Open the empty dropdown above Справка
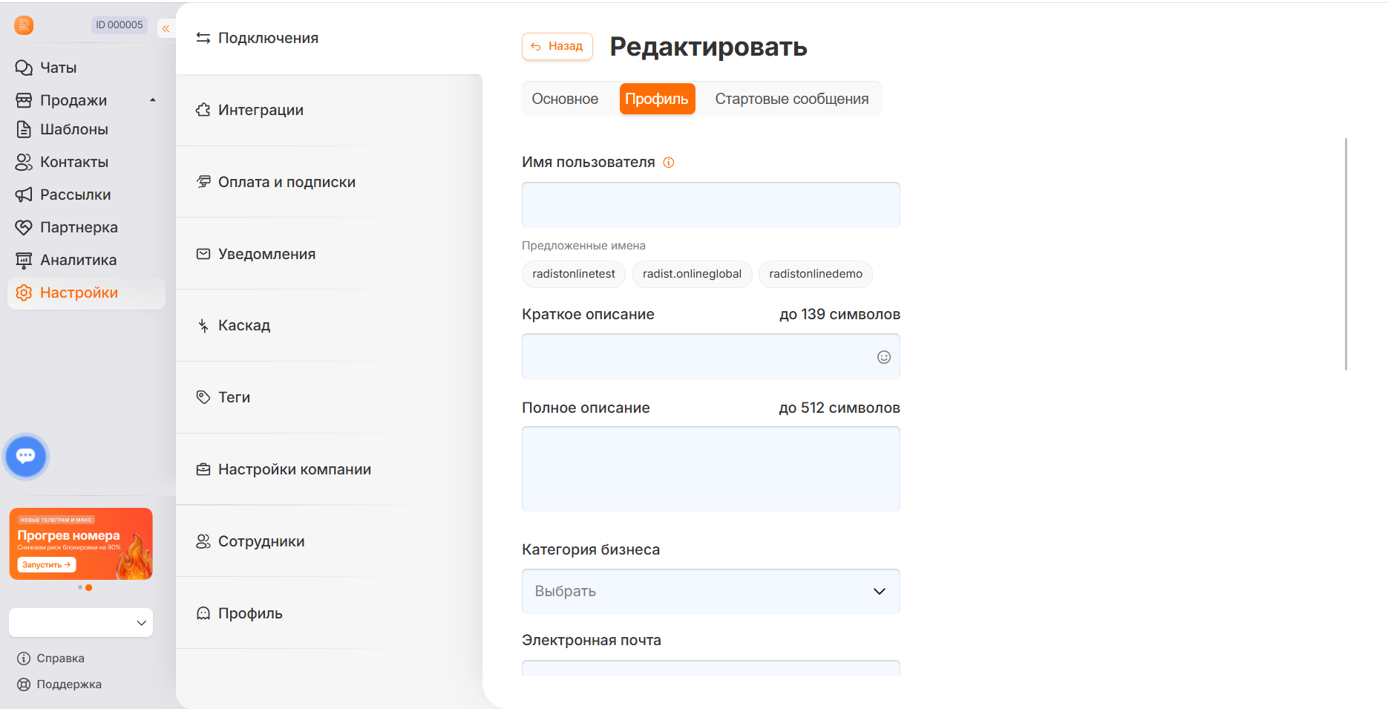This screenshot has width=1388, height=709. (x=81, y=623)
